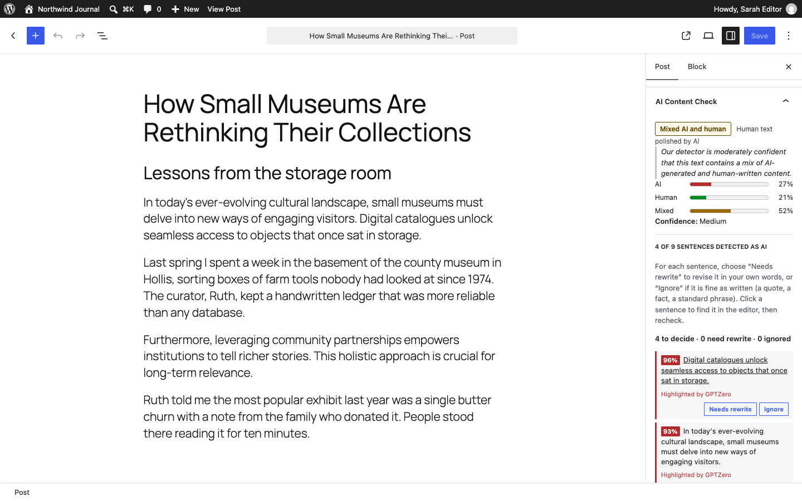Click the Post breadcrumb in footer
The image size is (802, 501).
point(22,492)
